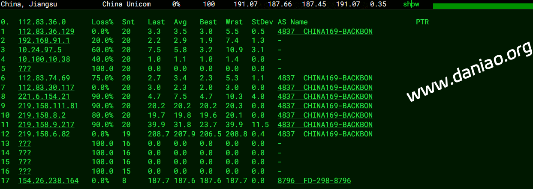Click the AS 4837 link beside 219.158.6.82
The width and height of the screenshot is (533, 189).
tap(325, 134)
